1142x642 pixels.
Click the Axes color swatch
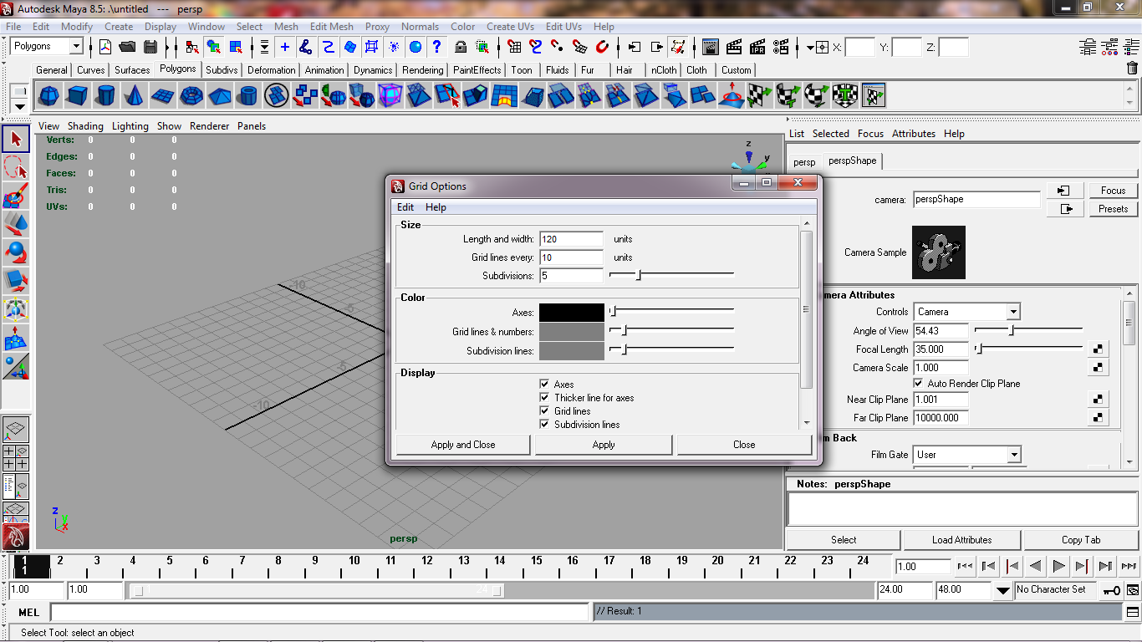coord(572,313)
